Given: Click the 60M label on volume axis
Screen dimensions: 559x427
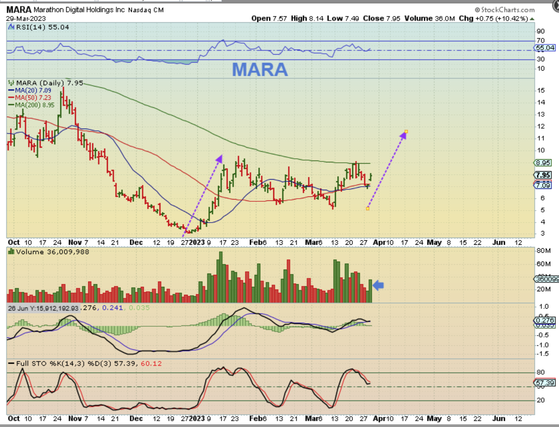Looking at the screenshot, I should (543, 264).
